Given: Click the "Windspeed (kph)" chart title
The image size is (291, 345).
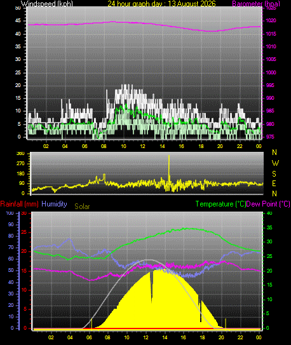Looking at the screenshot, I should coord(46,4).
